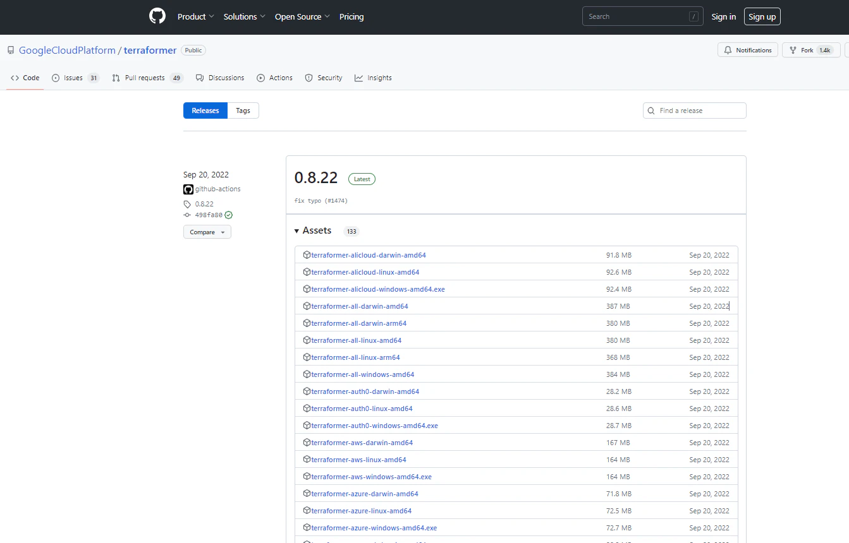Image resolution: width=849 pixels, height=543 pixels.
Task: Click the Latest release badge
Action: pos(362,179)
